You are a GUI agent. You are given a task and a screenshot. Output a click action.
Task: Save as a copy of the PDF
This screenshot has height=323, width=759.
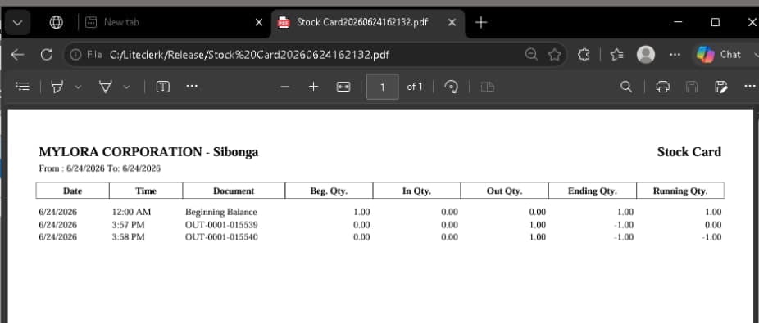(x=721, y=87)
